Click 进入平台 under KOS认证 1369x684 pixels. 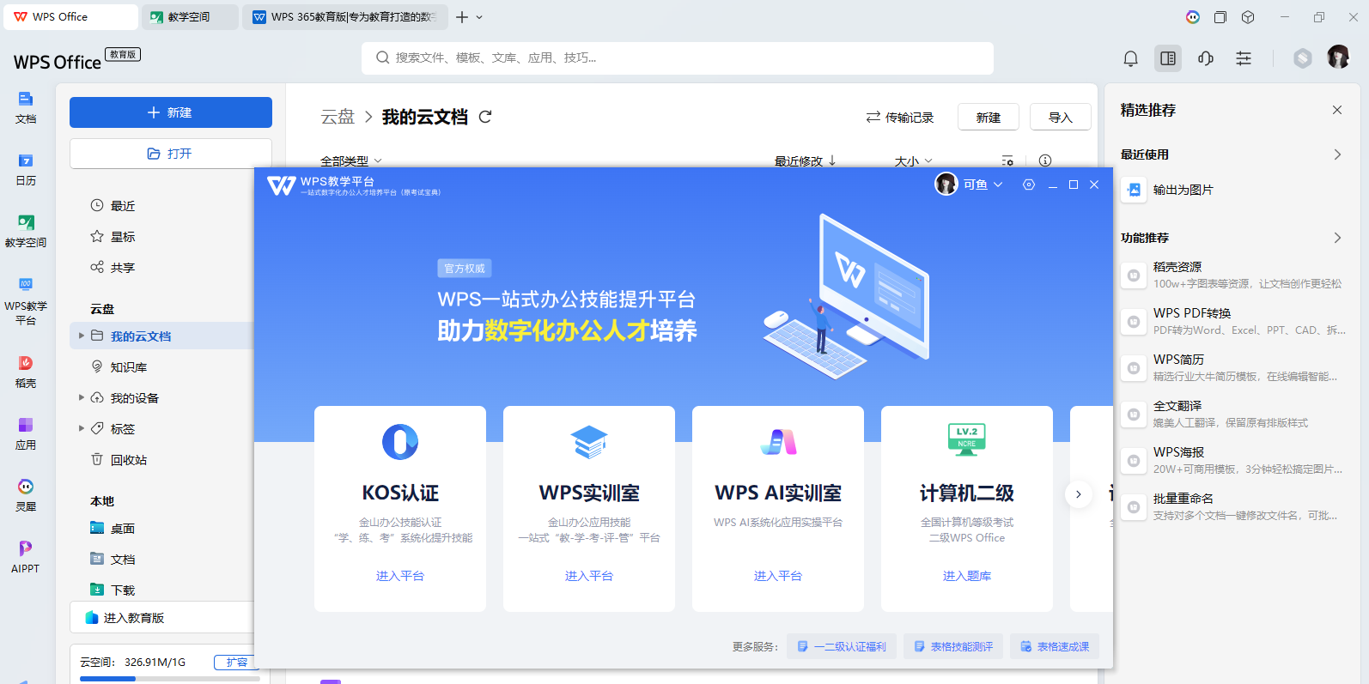(x=400, y=576)
